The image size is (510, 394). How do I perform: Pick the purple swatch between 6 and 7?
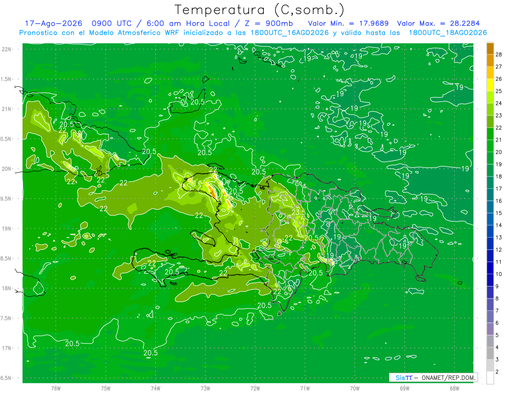pos(490,317)
